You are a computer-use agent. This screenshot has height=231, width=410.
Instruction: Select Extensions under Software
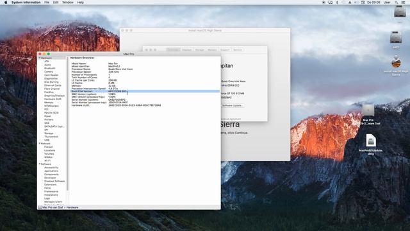(51, 184)
